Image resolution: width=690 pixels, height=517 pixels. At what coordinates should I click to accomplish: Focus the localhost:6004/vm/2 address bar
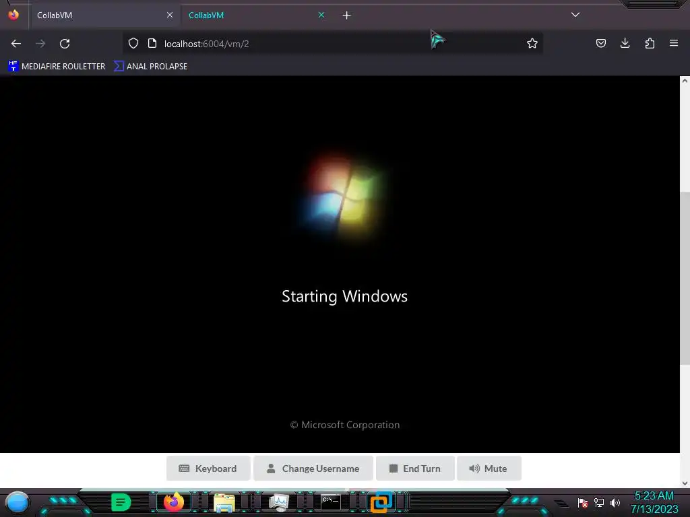(332, 44)
